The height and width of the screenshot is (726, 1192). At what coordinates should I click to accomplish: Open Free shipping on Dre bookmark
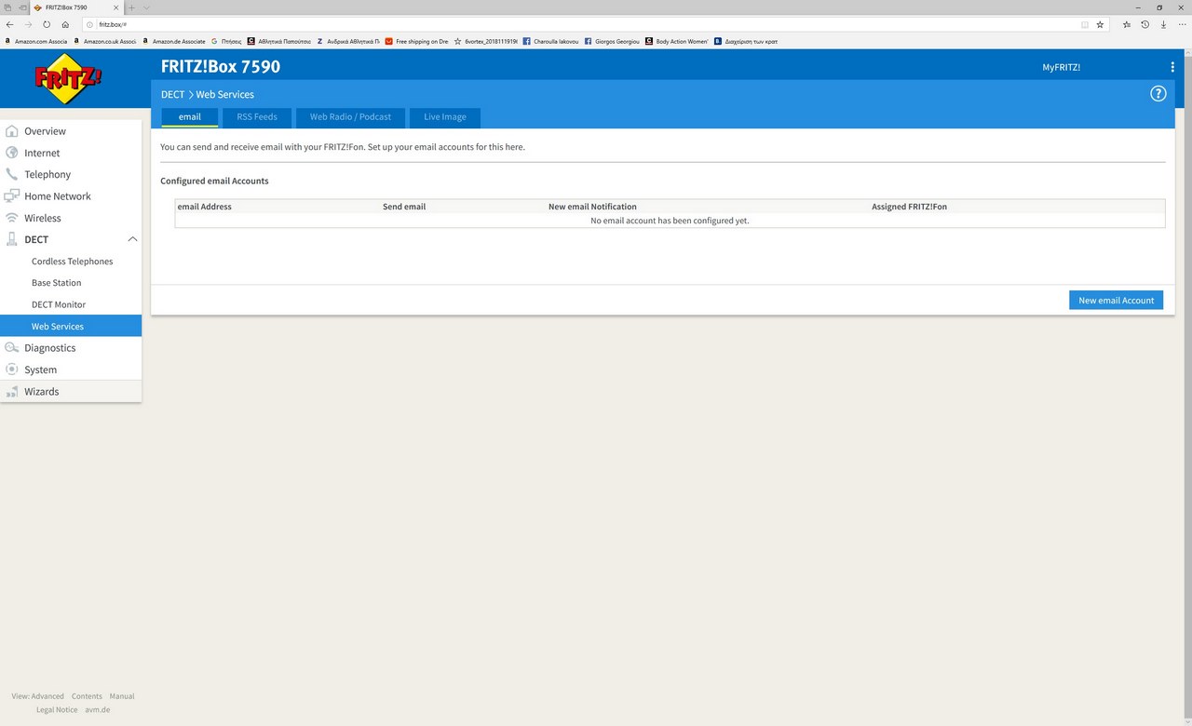coord(417,41)
